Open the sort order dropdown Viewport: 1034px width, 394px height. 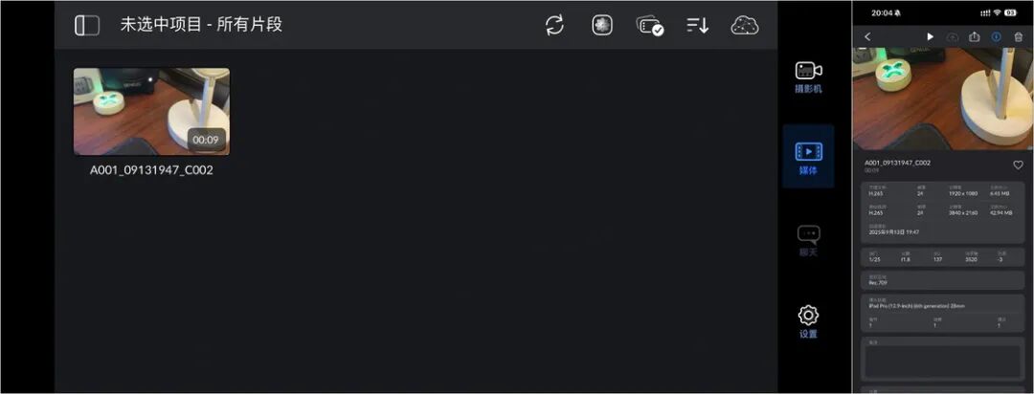697,25
